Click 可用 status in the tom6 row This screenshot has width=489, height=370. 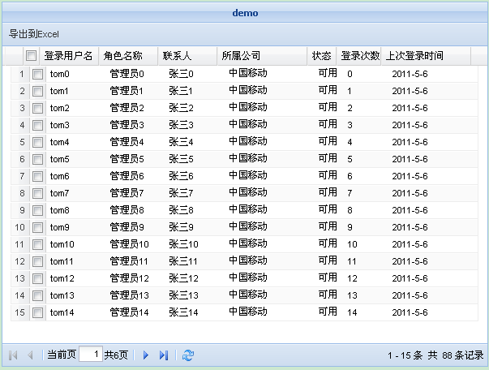(x=328, y=175)
